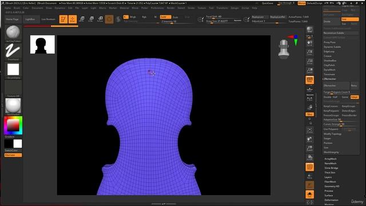Expand the Deformation subpalette
This screenshot has width=366, height=206.
pos(331,200)
